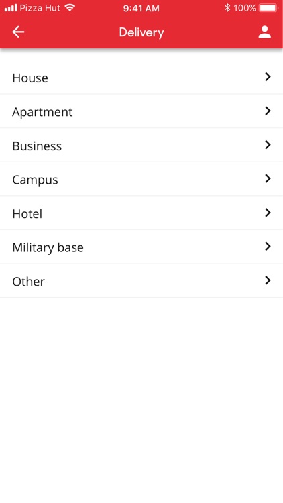283x503 pixels.
Task: Tap the Bluetooth status icon
Action: click(227, 7)
